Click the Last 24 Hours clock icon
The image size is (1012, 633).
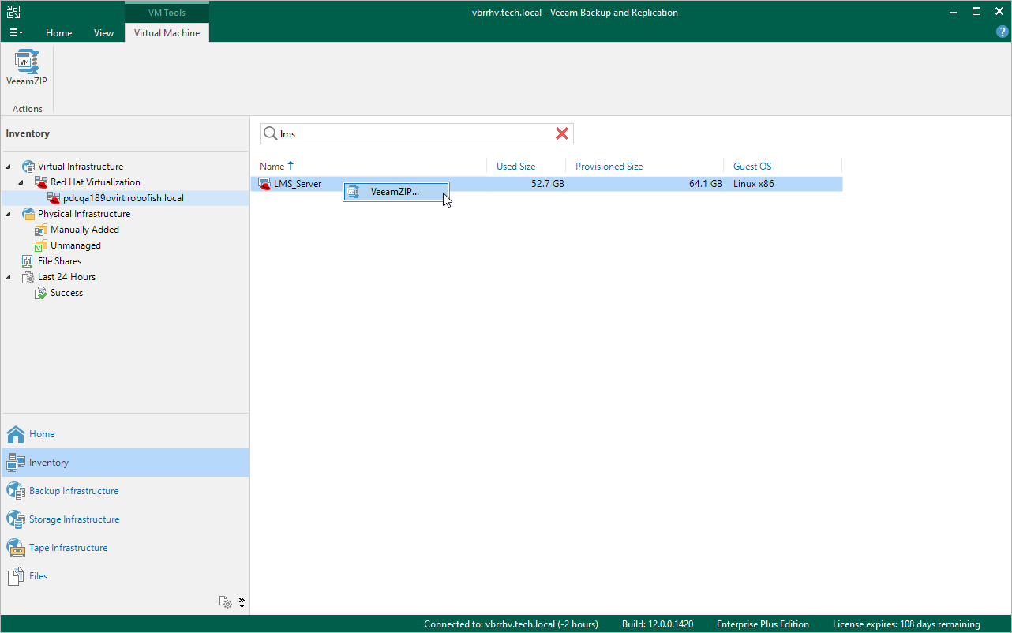(28, 277)
